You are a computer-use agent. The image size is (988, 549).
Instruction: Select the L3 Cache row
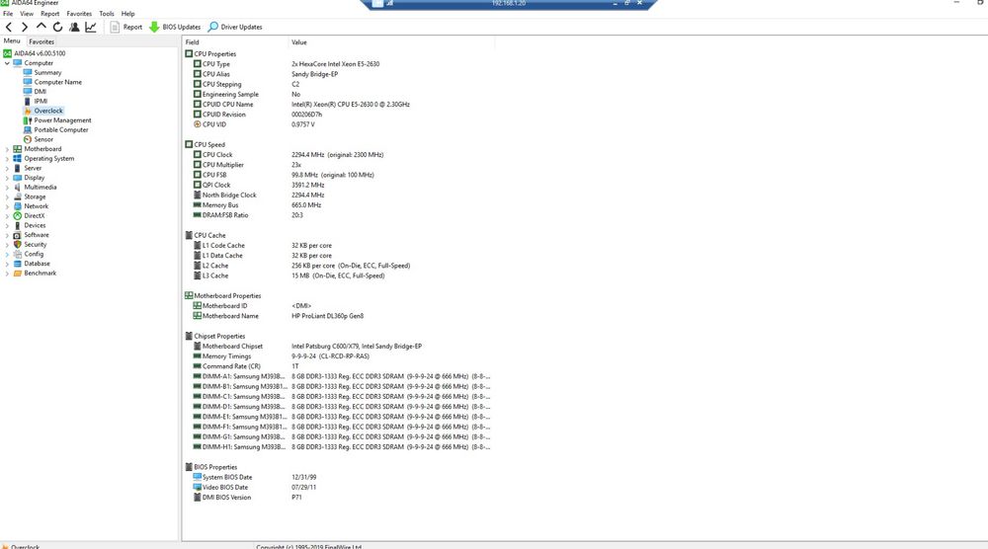click(x=339, y=275)
